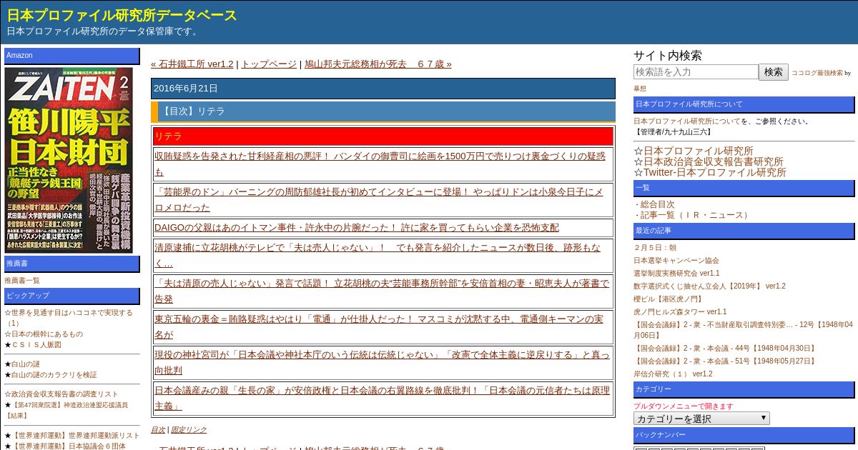858x450 pixels.
Task: Click the 固定リンク permalink
Action: [x=189, y=429]
